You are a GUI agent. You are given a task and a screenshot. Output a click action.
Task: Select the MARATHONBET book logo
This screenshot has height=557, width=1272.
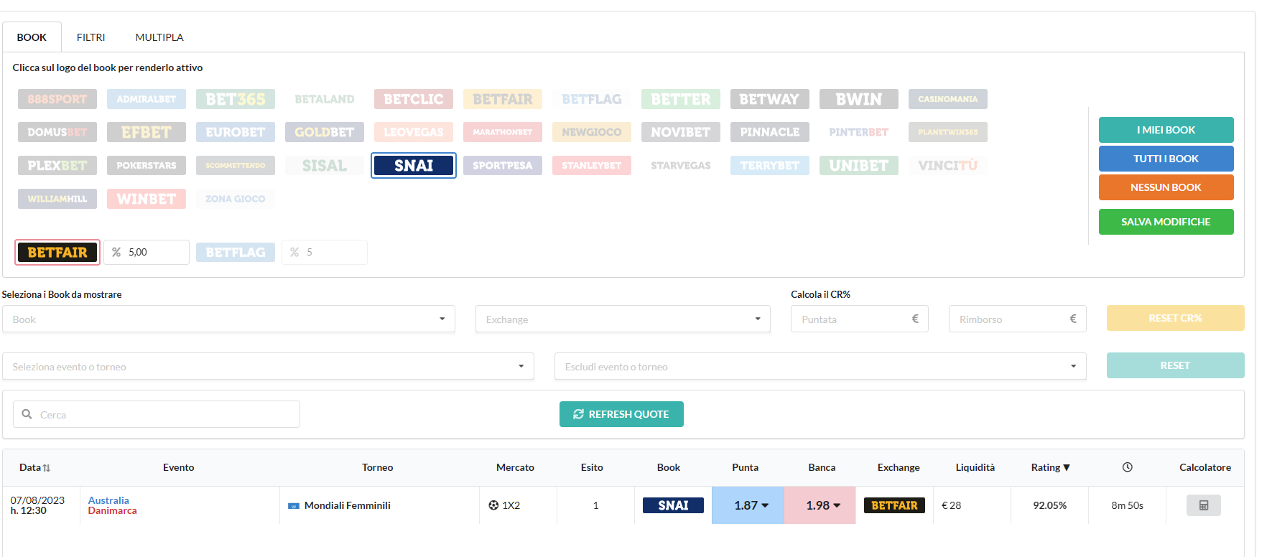[503, 132]
